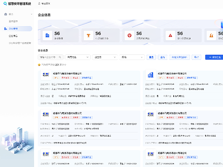Click the blue 添加企业 add button
This screenshot has height=167, width=223.
coord(214,57)
